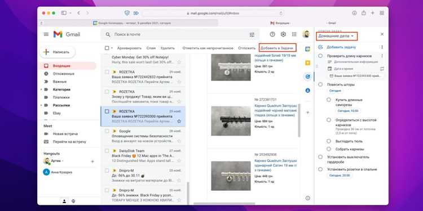Click the Safari address bar
This screenshot has height=211, width=423.
[214, 13]
